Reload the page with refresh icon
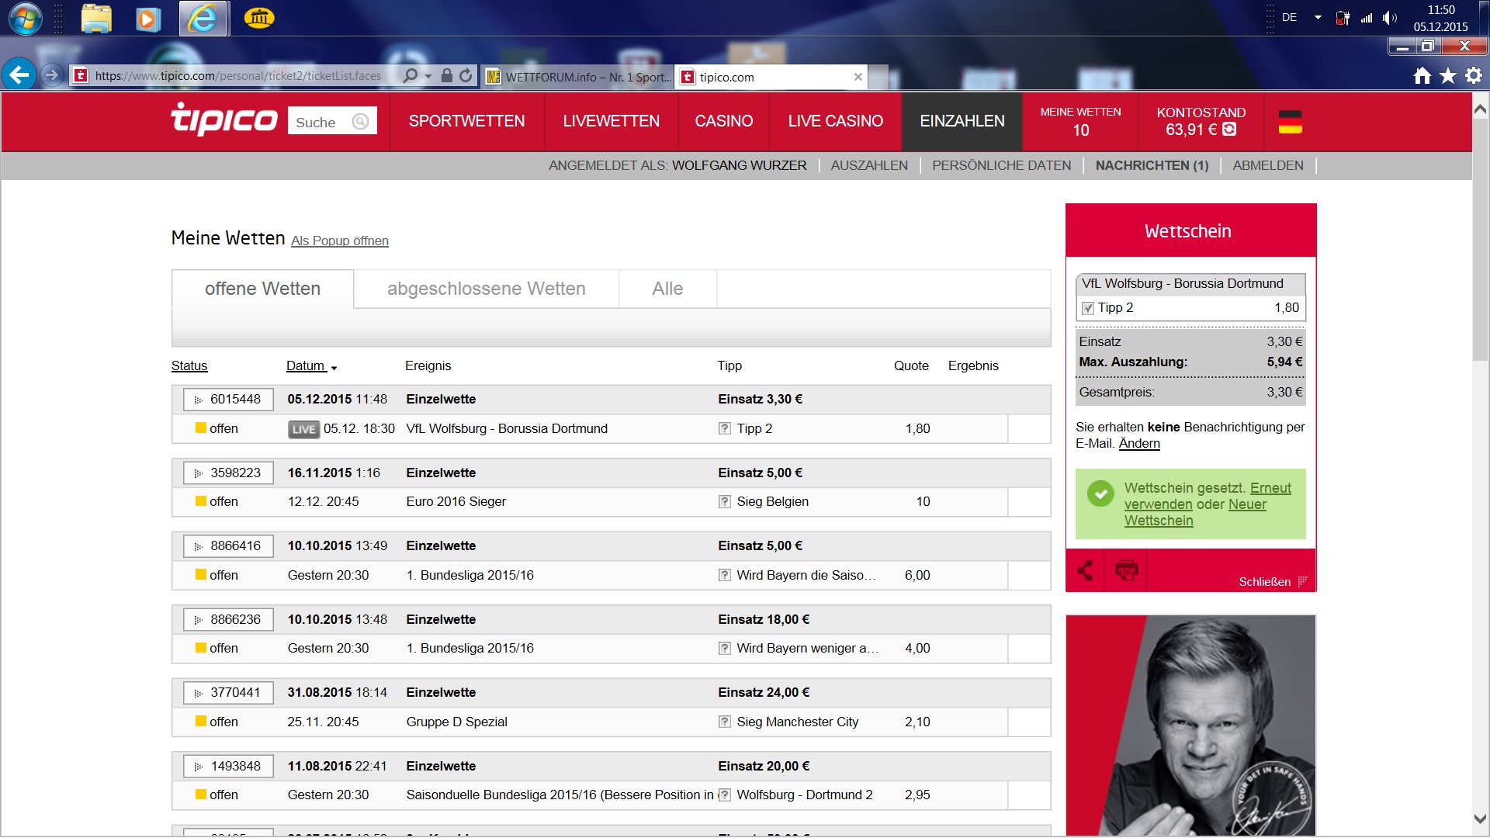1490x838 pixels. click(466, 75)
